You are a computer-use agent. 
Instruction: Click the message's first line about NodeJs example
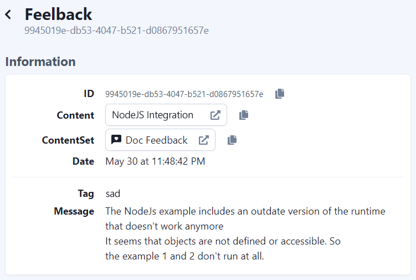[x=245, y=211]
